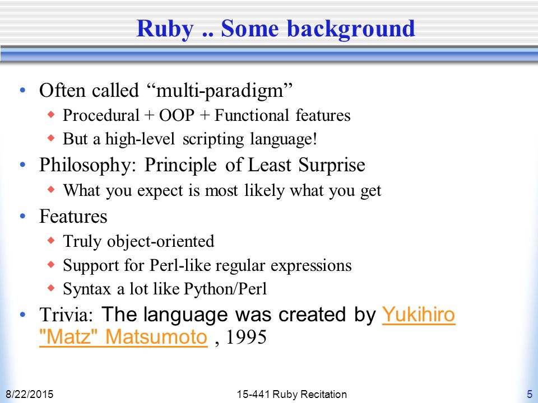Click the What you expect is most likely line
This screenshot has width=538, height=403.
point(222,190)
